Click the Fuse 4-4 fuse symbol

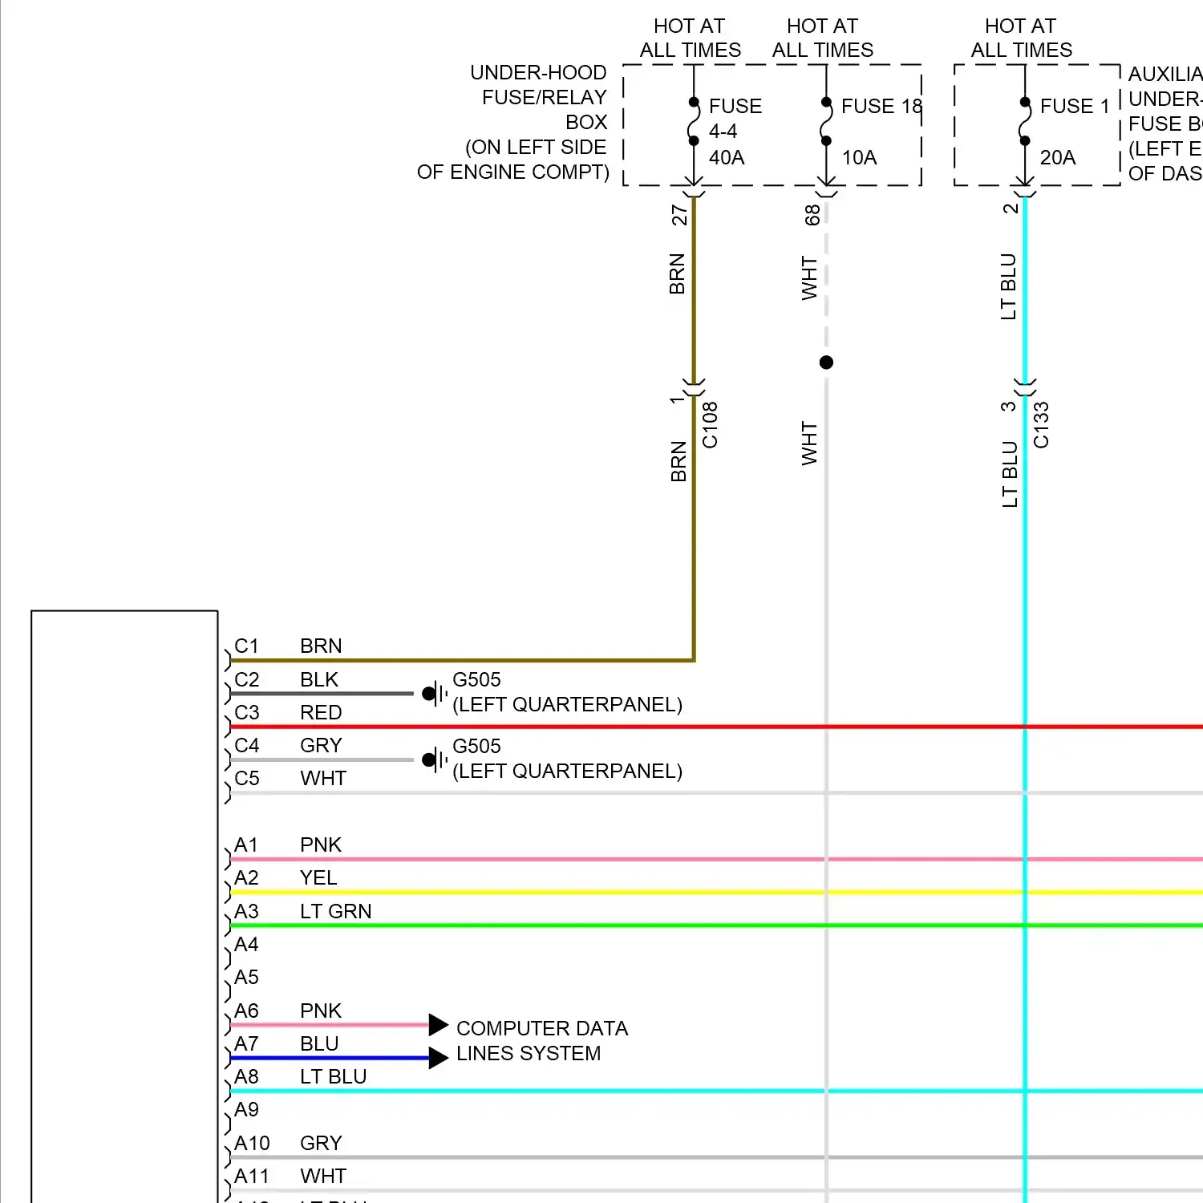pos(694,122)
